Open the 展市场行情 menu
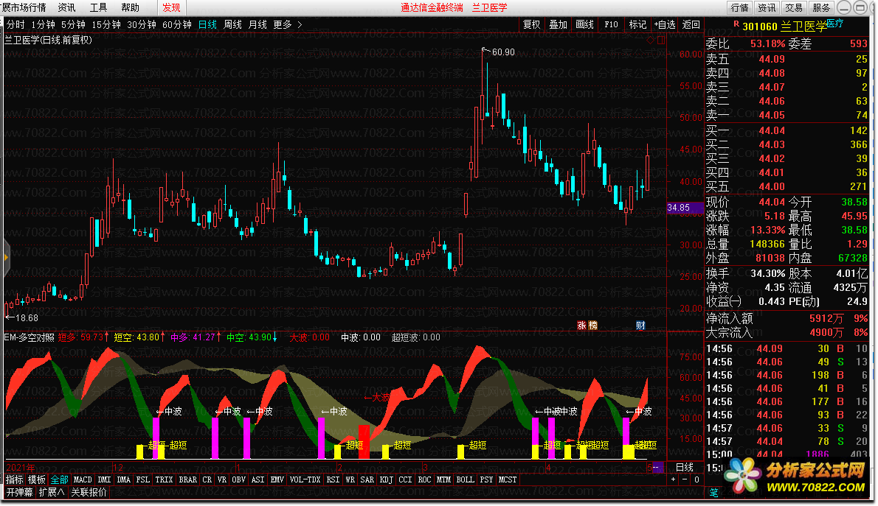Screen dimensions: 878x506 24,8
